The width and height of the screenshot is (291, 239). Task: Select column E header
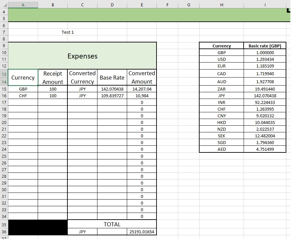(x=142, y=5)
